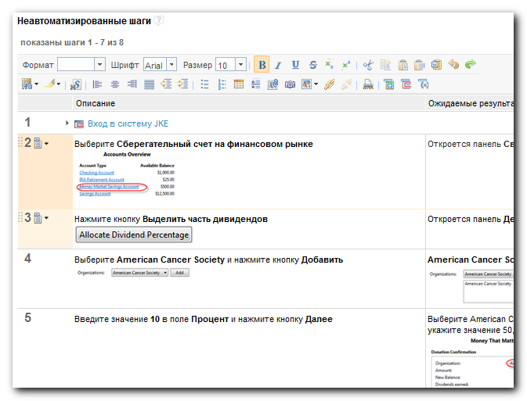
Task: Click the insert link chain icon
Action: tap(329, 84)
